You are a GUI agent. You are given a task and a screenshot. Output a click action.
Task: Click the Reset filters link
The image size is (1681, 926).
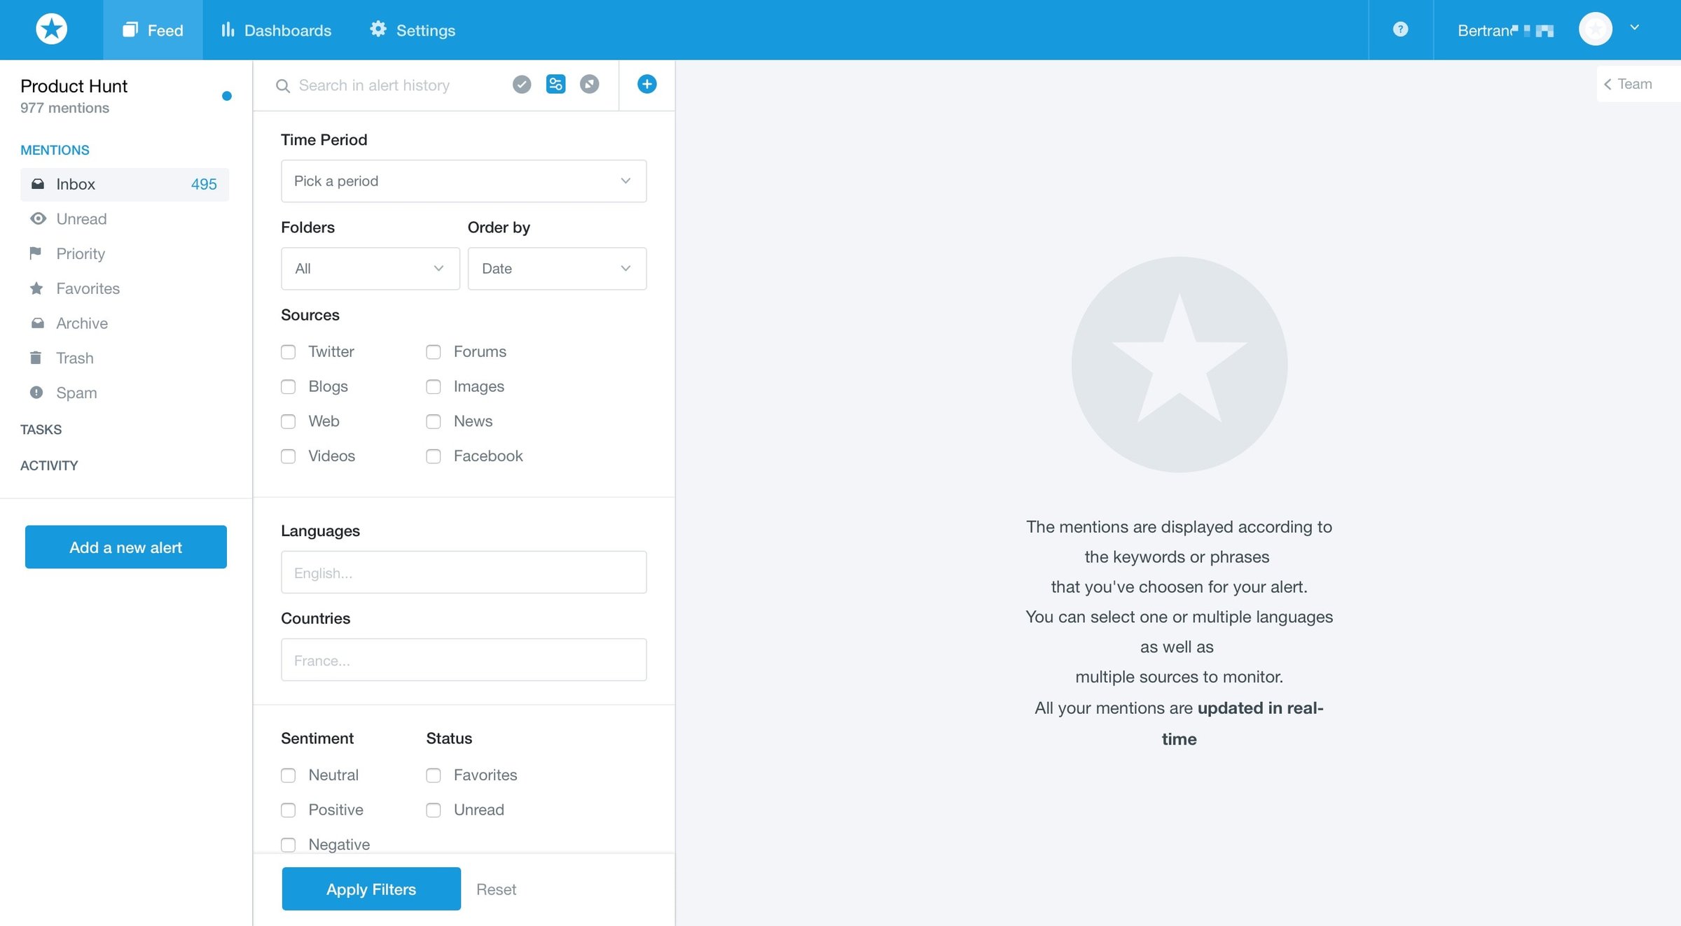496,890
